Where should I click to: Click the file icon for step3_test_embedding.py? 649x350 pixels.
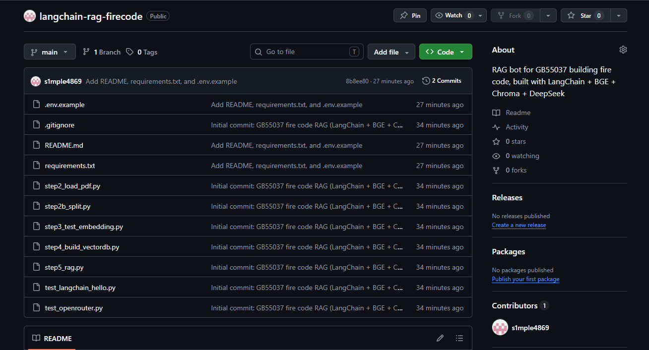pyautogui.click(x=36, y=227)
